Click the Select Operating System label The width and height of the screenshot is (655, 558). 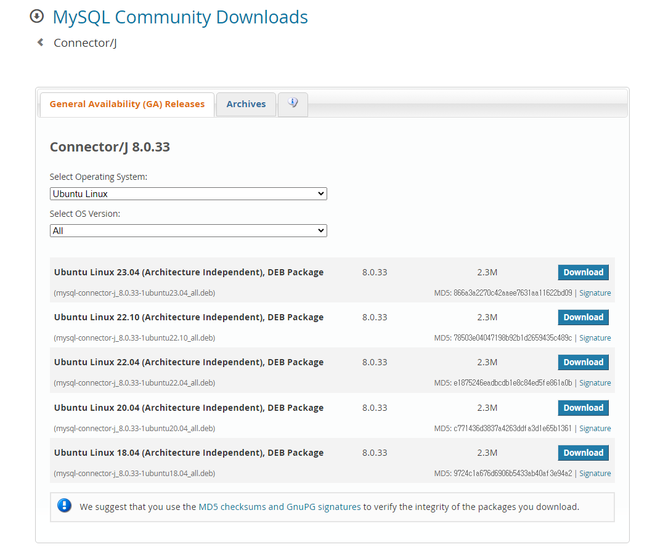(99, 177)
